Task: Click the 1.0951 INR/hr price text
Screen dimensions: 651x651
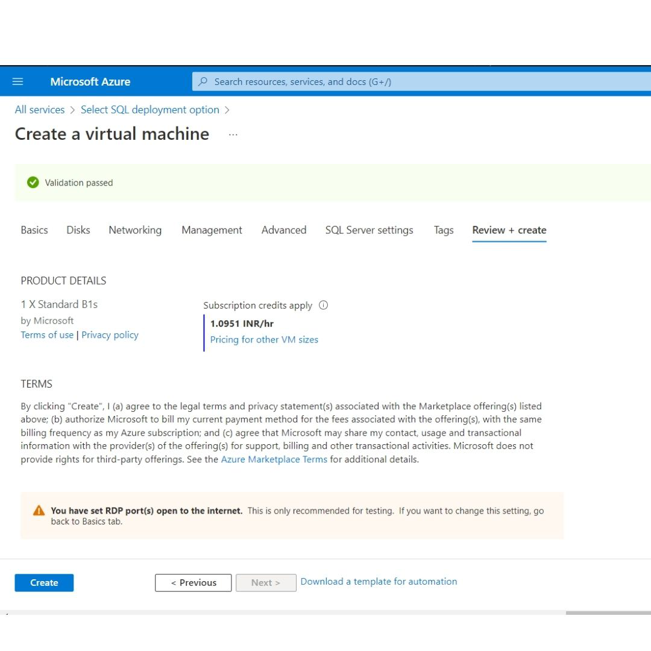Action: pos(242,324)
